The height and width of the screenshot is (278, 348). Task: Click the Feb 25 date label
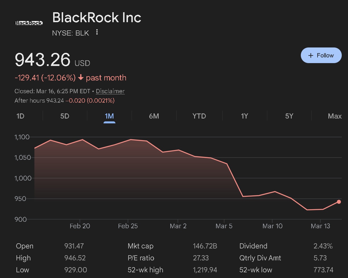tap(128, 226)
